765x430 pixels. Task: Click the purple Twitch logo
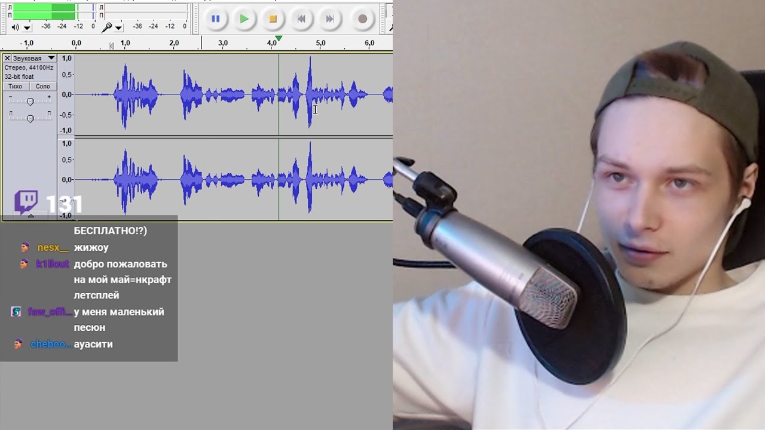click(26, 202)
